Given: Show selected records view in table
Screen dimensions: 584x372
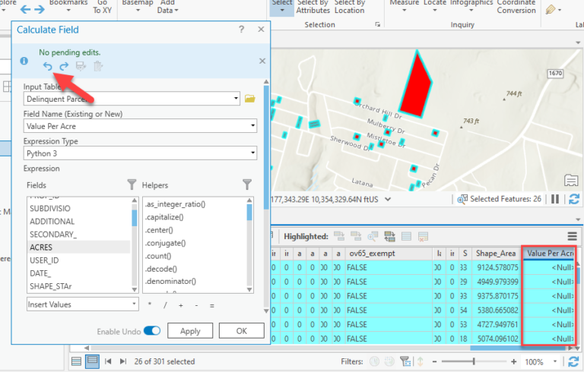Looking at the screenshot, I should 92,361.
